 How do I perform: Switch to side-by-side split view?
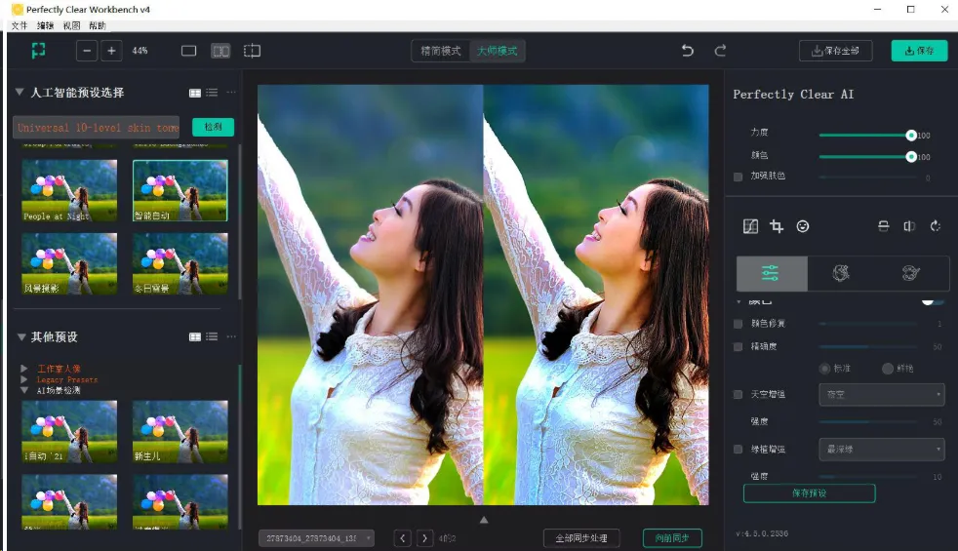[220, 51]
